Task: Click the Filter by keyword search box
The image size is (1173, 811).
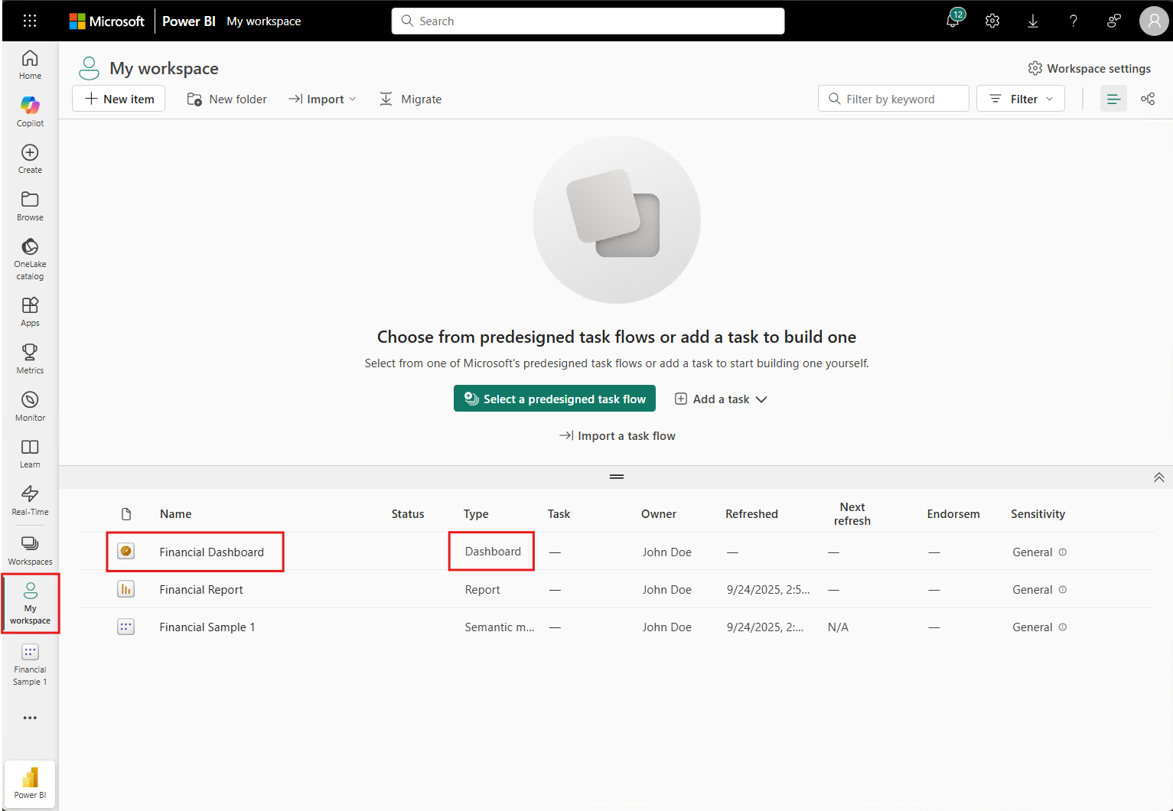Action: pyautogui.click(x=893, y=98)
